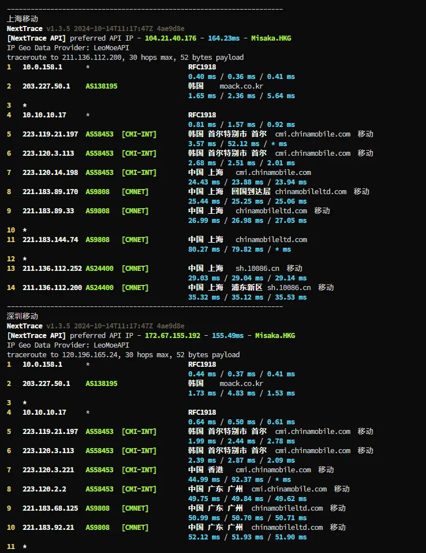The height and width of the screenshot is (553, 426).
Task: Click the 深圳移动 section heading
Action: (x=23, y=317)
